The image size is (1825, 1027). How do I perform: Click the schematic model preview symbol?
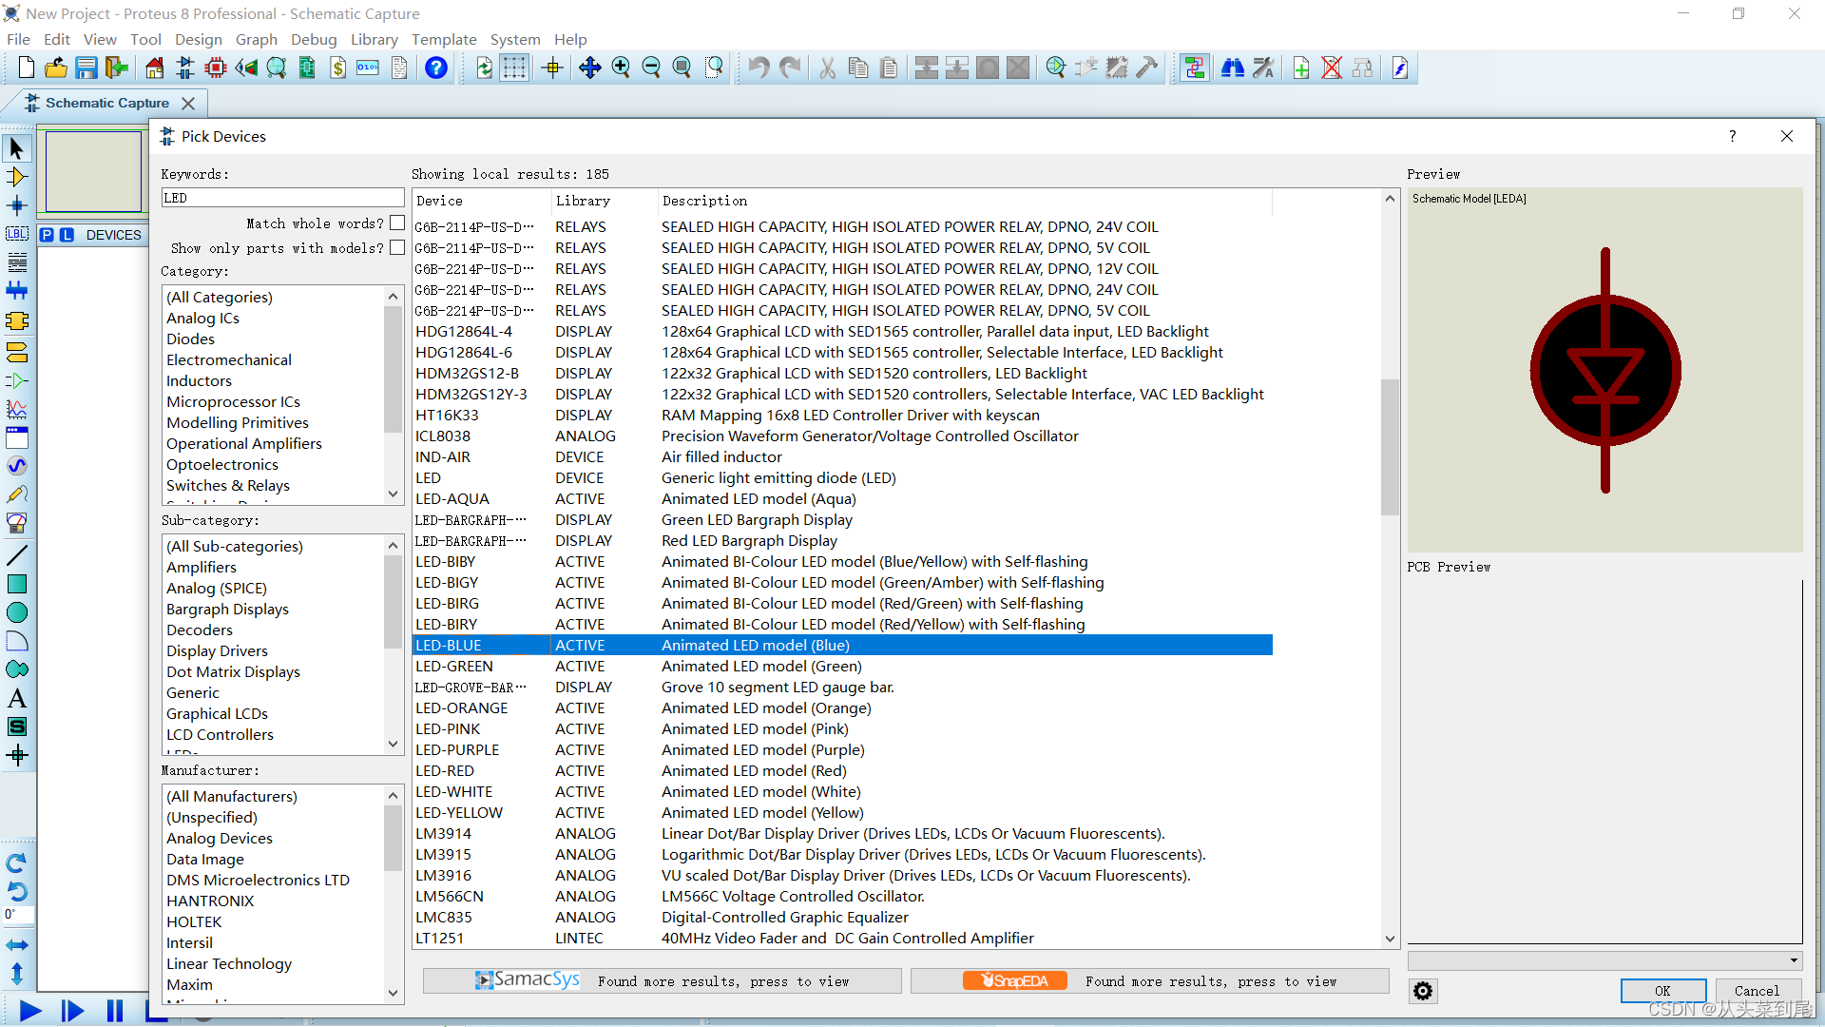(x=1604, y=370)
